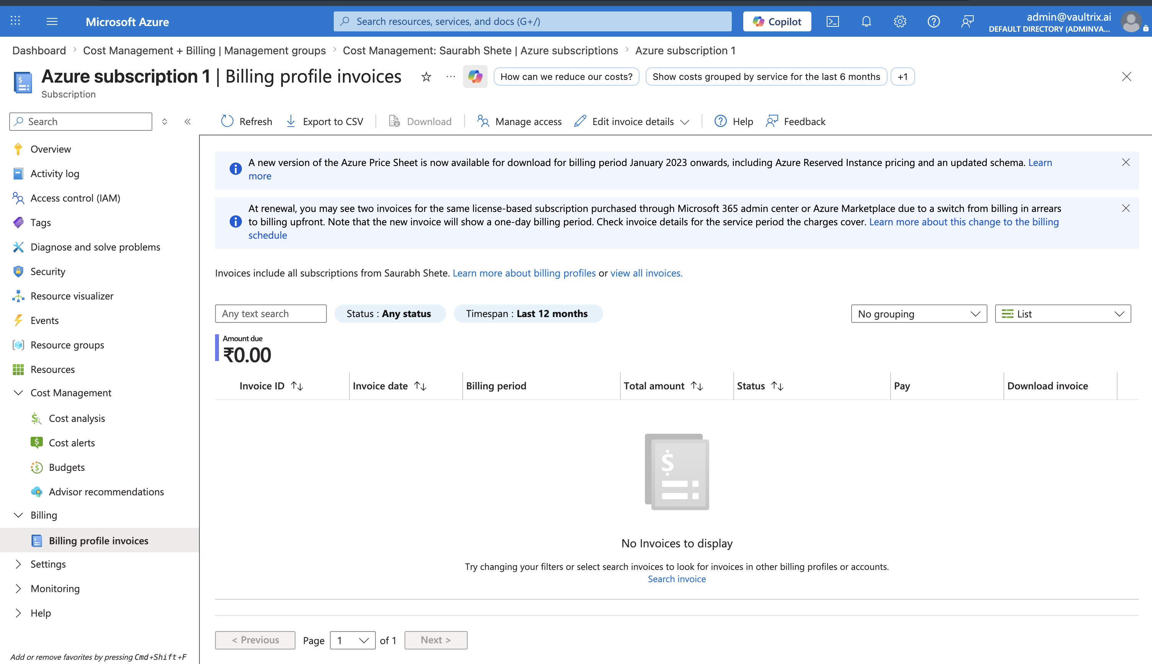Click the view all invoices link
This screenshot has height=664, width=1152.
tap(646, 273)
